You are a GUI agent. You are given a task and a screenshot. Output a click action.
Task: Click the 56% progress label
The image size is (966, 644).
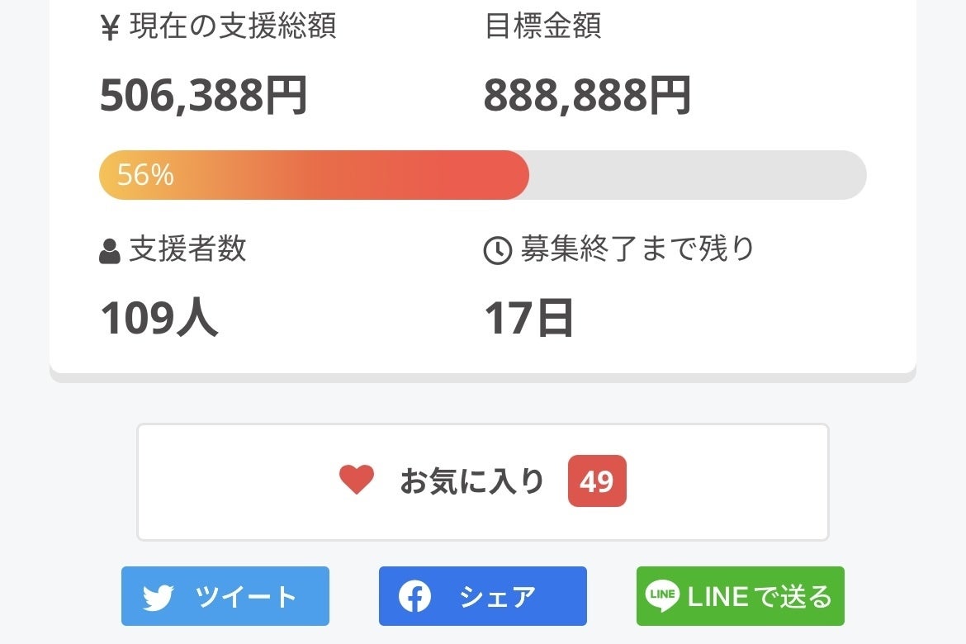145,175
